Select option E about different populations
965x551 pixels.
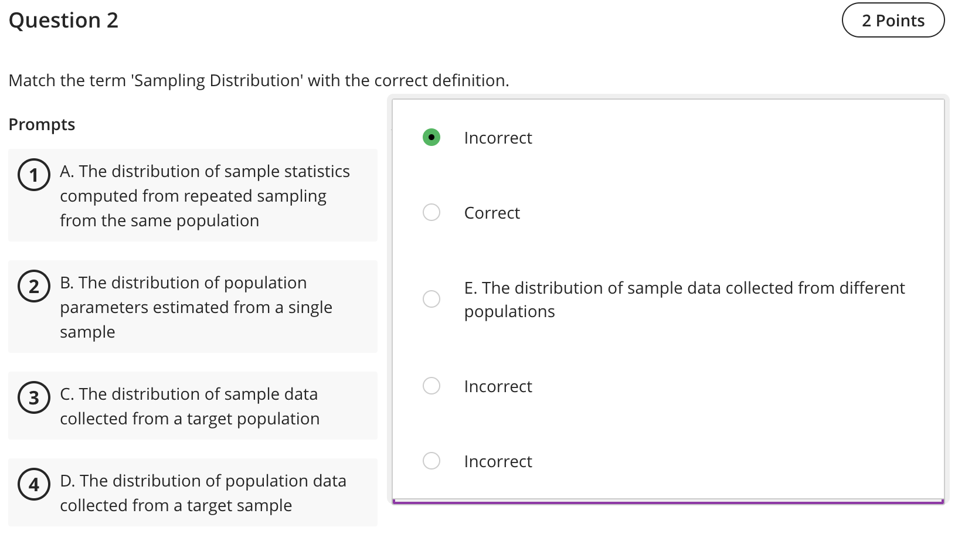pos(431,299)
